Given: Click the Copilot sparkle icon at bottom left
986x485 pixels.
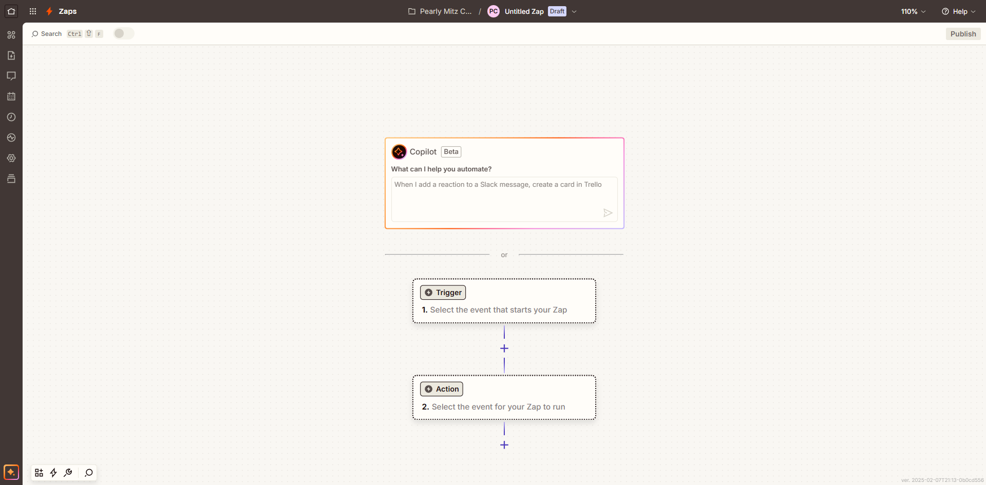Looking at the screenshot, I should pos(11,472).
